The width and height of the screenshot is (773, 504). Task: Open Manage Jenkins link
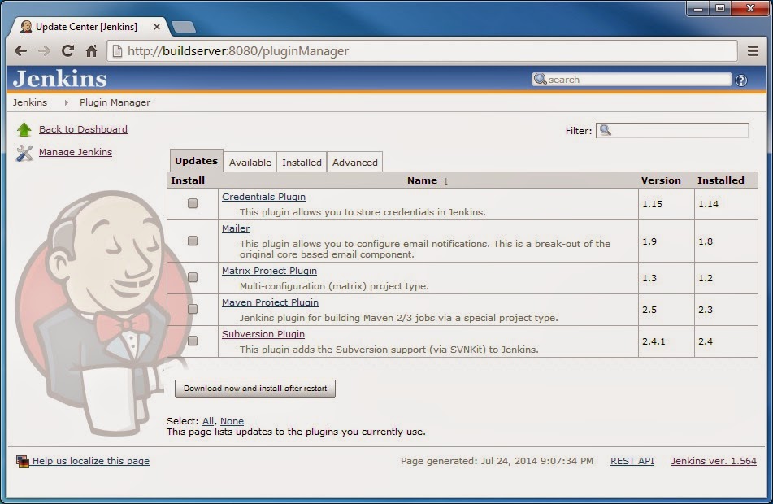(76, 152)
